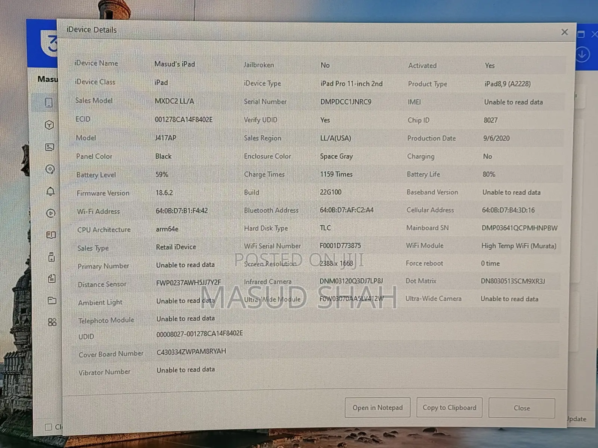Close iDevice Details dialog with X
Screen dimensions: 598x448
coord(564,32)
